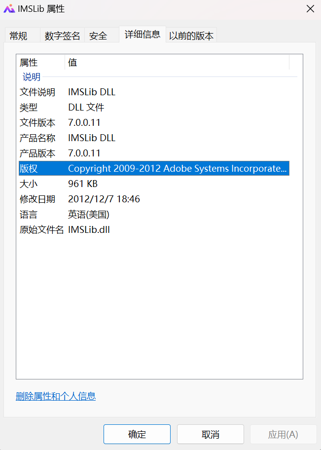321x450 pixels.
Task: Open the 数字签名 tab
Action: pos(62,36)
